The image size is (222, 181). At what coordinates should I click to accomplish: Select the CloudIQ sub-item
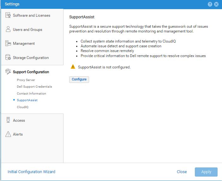click(x=23, y=107)
